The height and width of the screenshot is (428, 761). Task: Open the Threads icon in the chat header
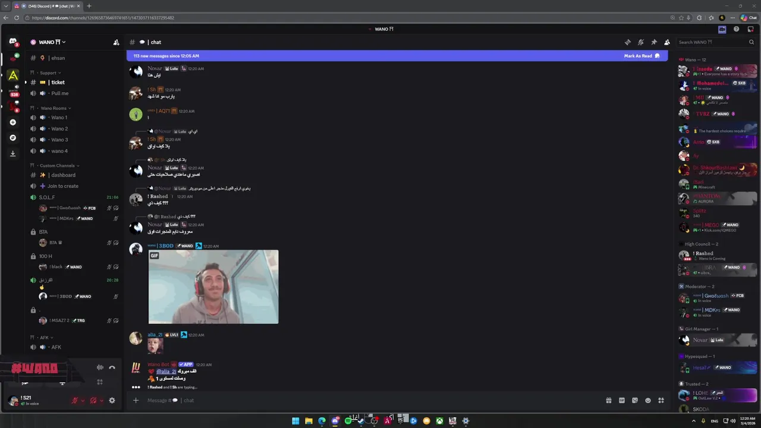(x=627, y=42)
